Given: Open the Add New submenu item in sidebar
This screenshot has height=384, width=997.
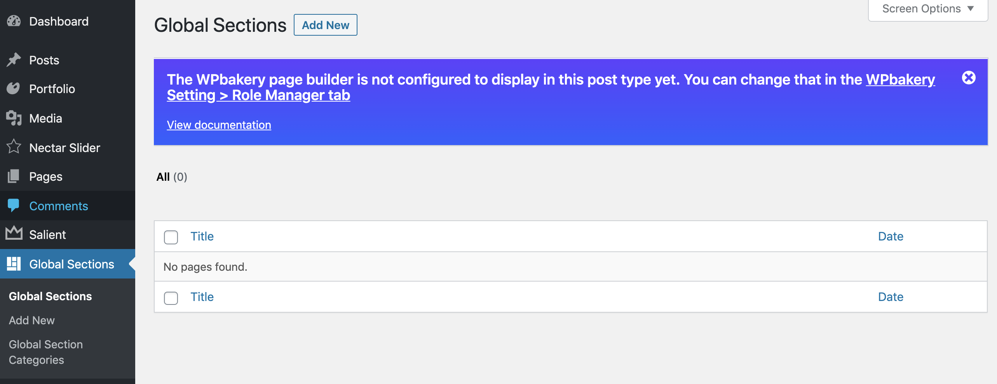Looking at the screenshot, I should pos(32,320).
